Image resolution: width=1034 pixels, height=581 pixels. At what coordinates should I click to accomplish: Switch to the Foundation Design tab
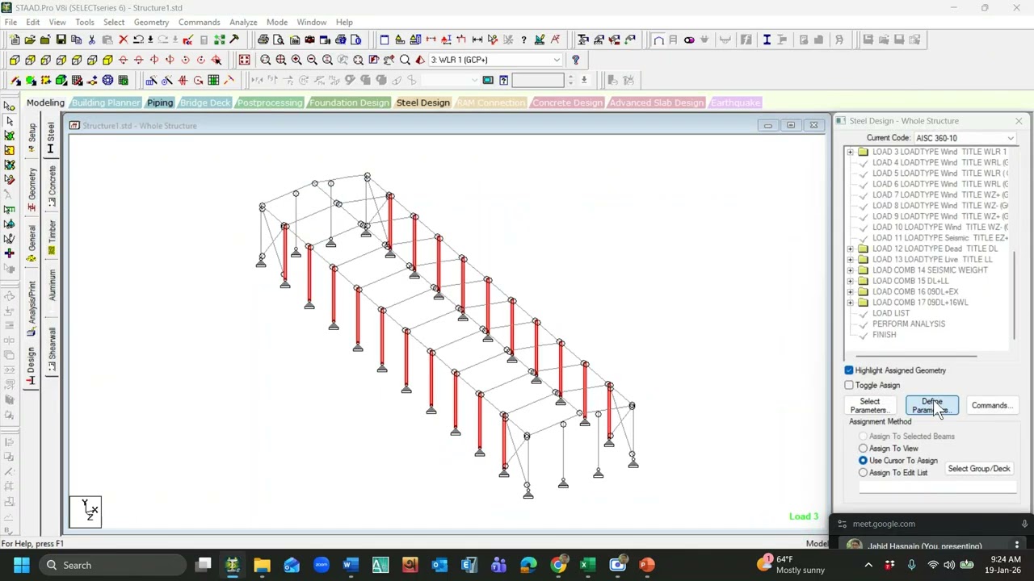pyautogui.click(x=349, y=102)
